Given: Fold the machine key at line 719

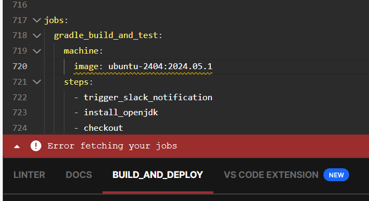Looking at the screenshot, I should [x=36, y=51].
